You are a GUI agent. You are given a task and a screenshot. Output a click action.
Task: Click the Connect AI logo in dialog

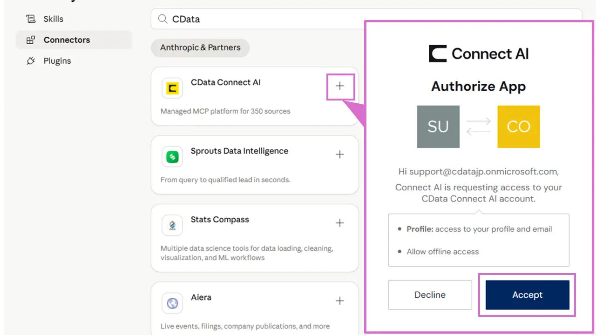pyautogui.click(x=478, y=54)
